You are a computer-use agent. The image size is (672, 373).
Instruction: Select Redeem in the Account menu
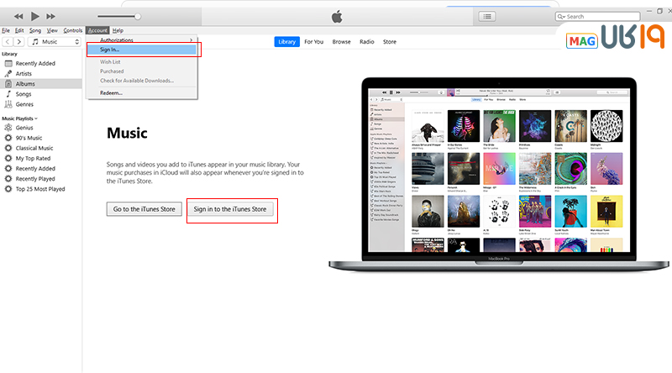111,92
